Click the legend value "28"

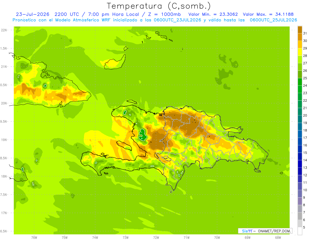point(305,56)
